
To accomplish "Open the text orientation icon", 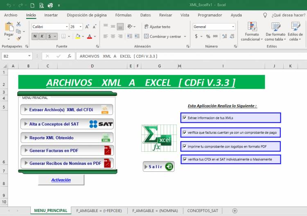I will click(130, 26).
